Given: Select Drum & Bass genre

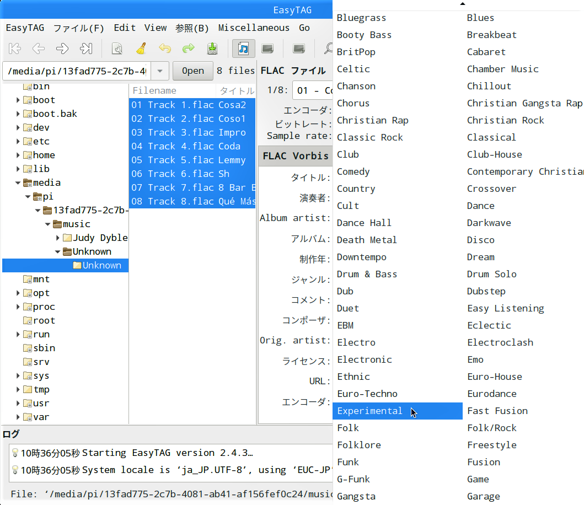Looking at the screenshot, I should point(398,274).
